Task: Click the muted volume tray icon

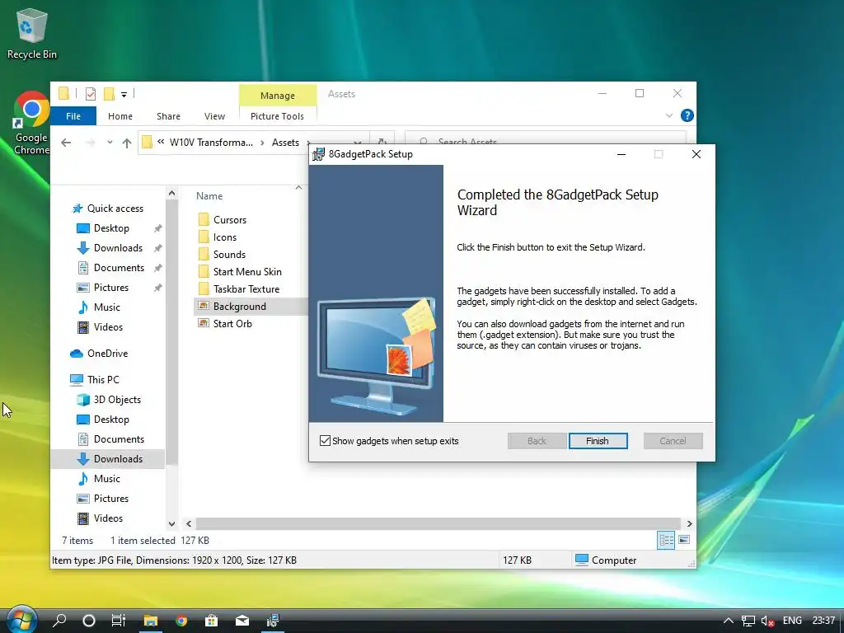Action: point(767,621)
